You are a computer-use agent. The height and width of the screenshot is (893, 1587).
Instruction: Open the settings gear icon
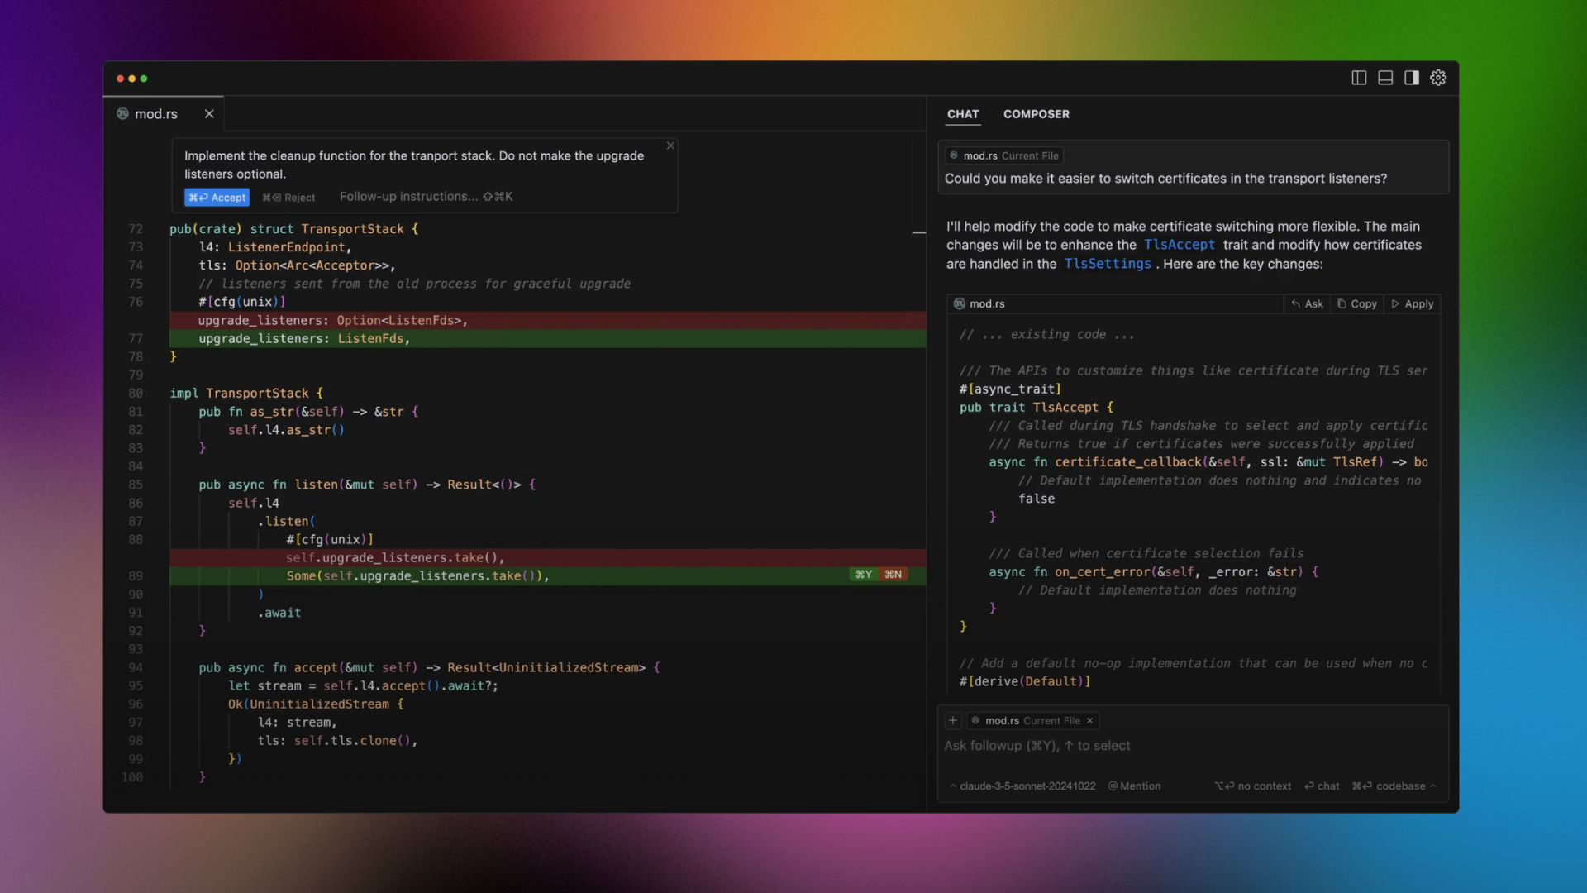coord(1439,78)
